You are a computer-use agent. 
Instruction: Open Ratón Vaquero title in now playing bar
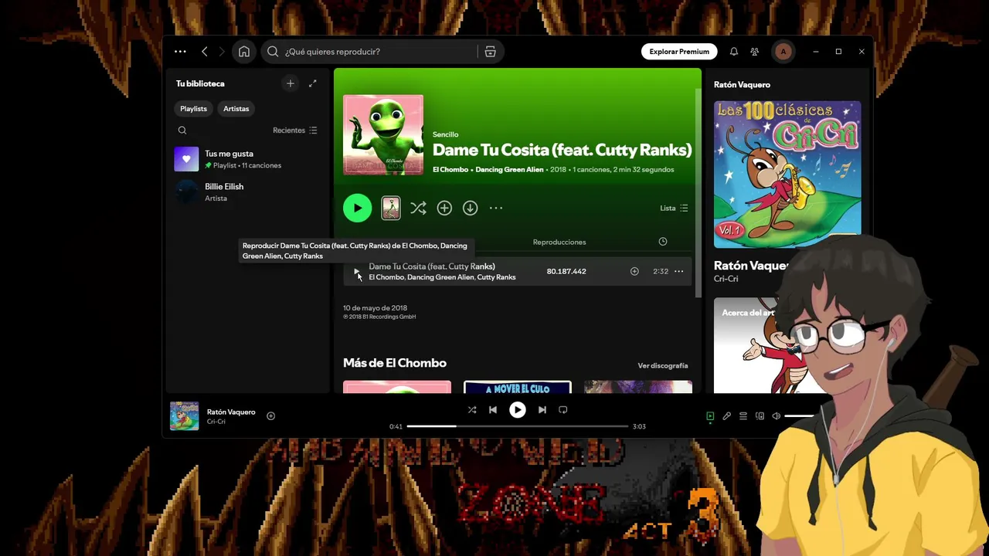[x=231, y=412]
